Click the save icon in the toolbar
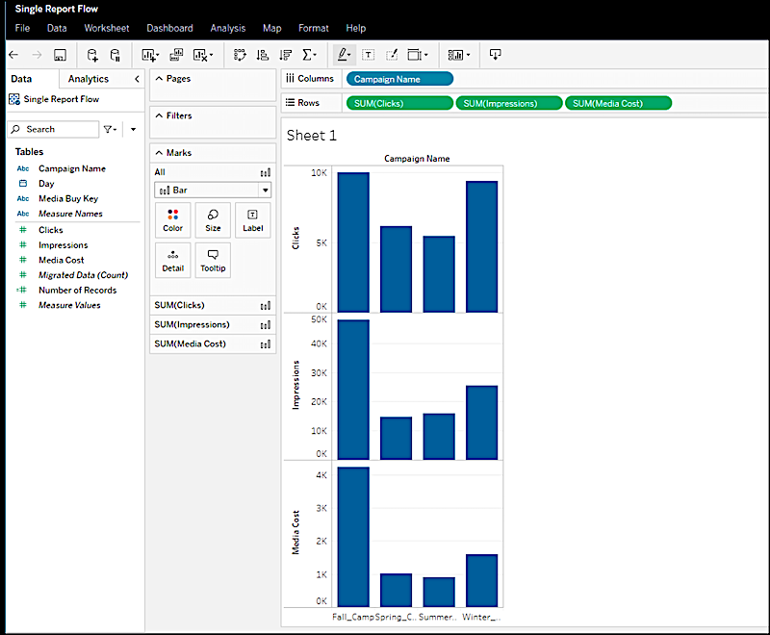The image size is (770, 635). [60, 55]
